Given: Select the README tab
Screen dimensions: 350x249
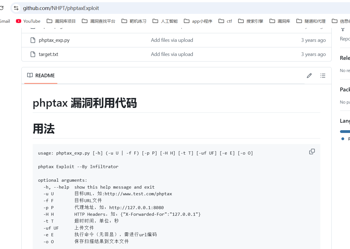Looking at the screenshot, I should pos(41,75).
